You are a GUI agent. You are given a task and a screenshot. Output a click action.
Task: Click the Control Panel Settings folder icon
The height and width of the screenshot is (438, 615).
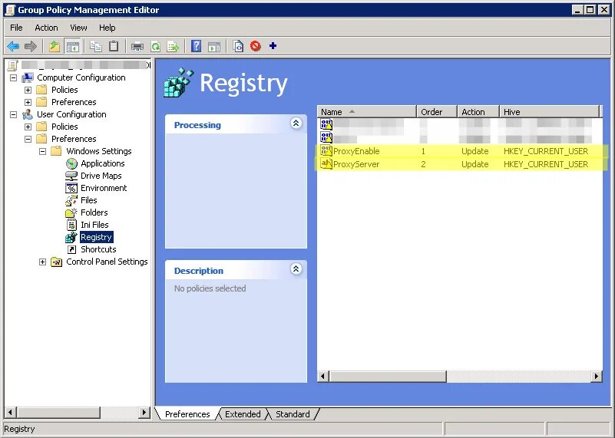click(57, 262)
